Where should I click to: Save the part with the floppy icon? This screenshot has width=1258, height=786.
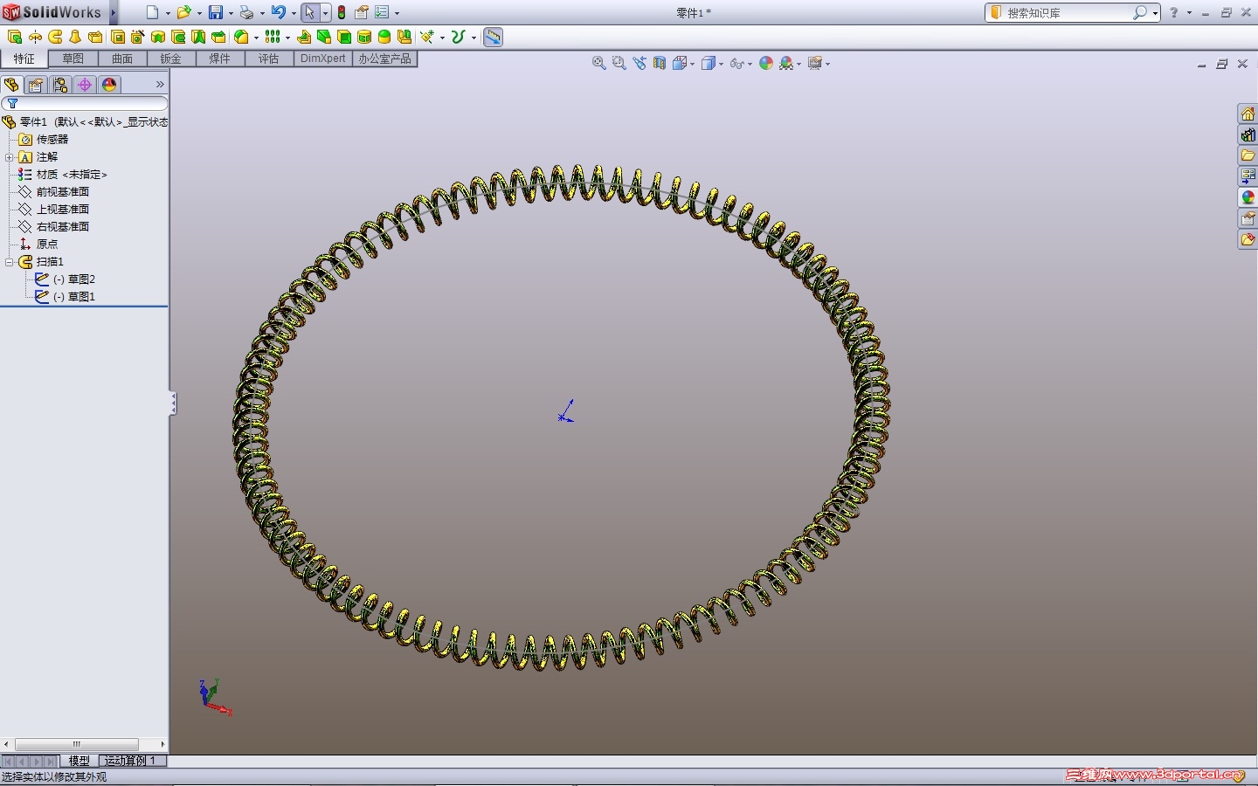click(215, 12)
